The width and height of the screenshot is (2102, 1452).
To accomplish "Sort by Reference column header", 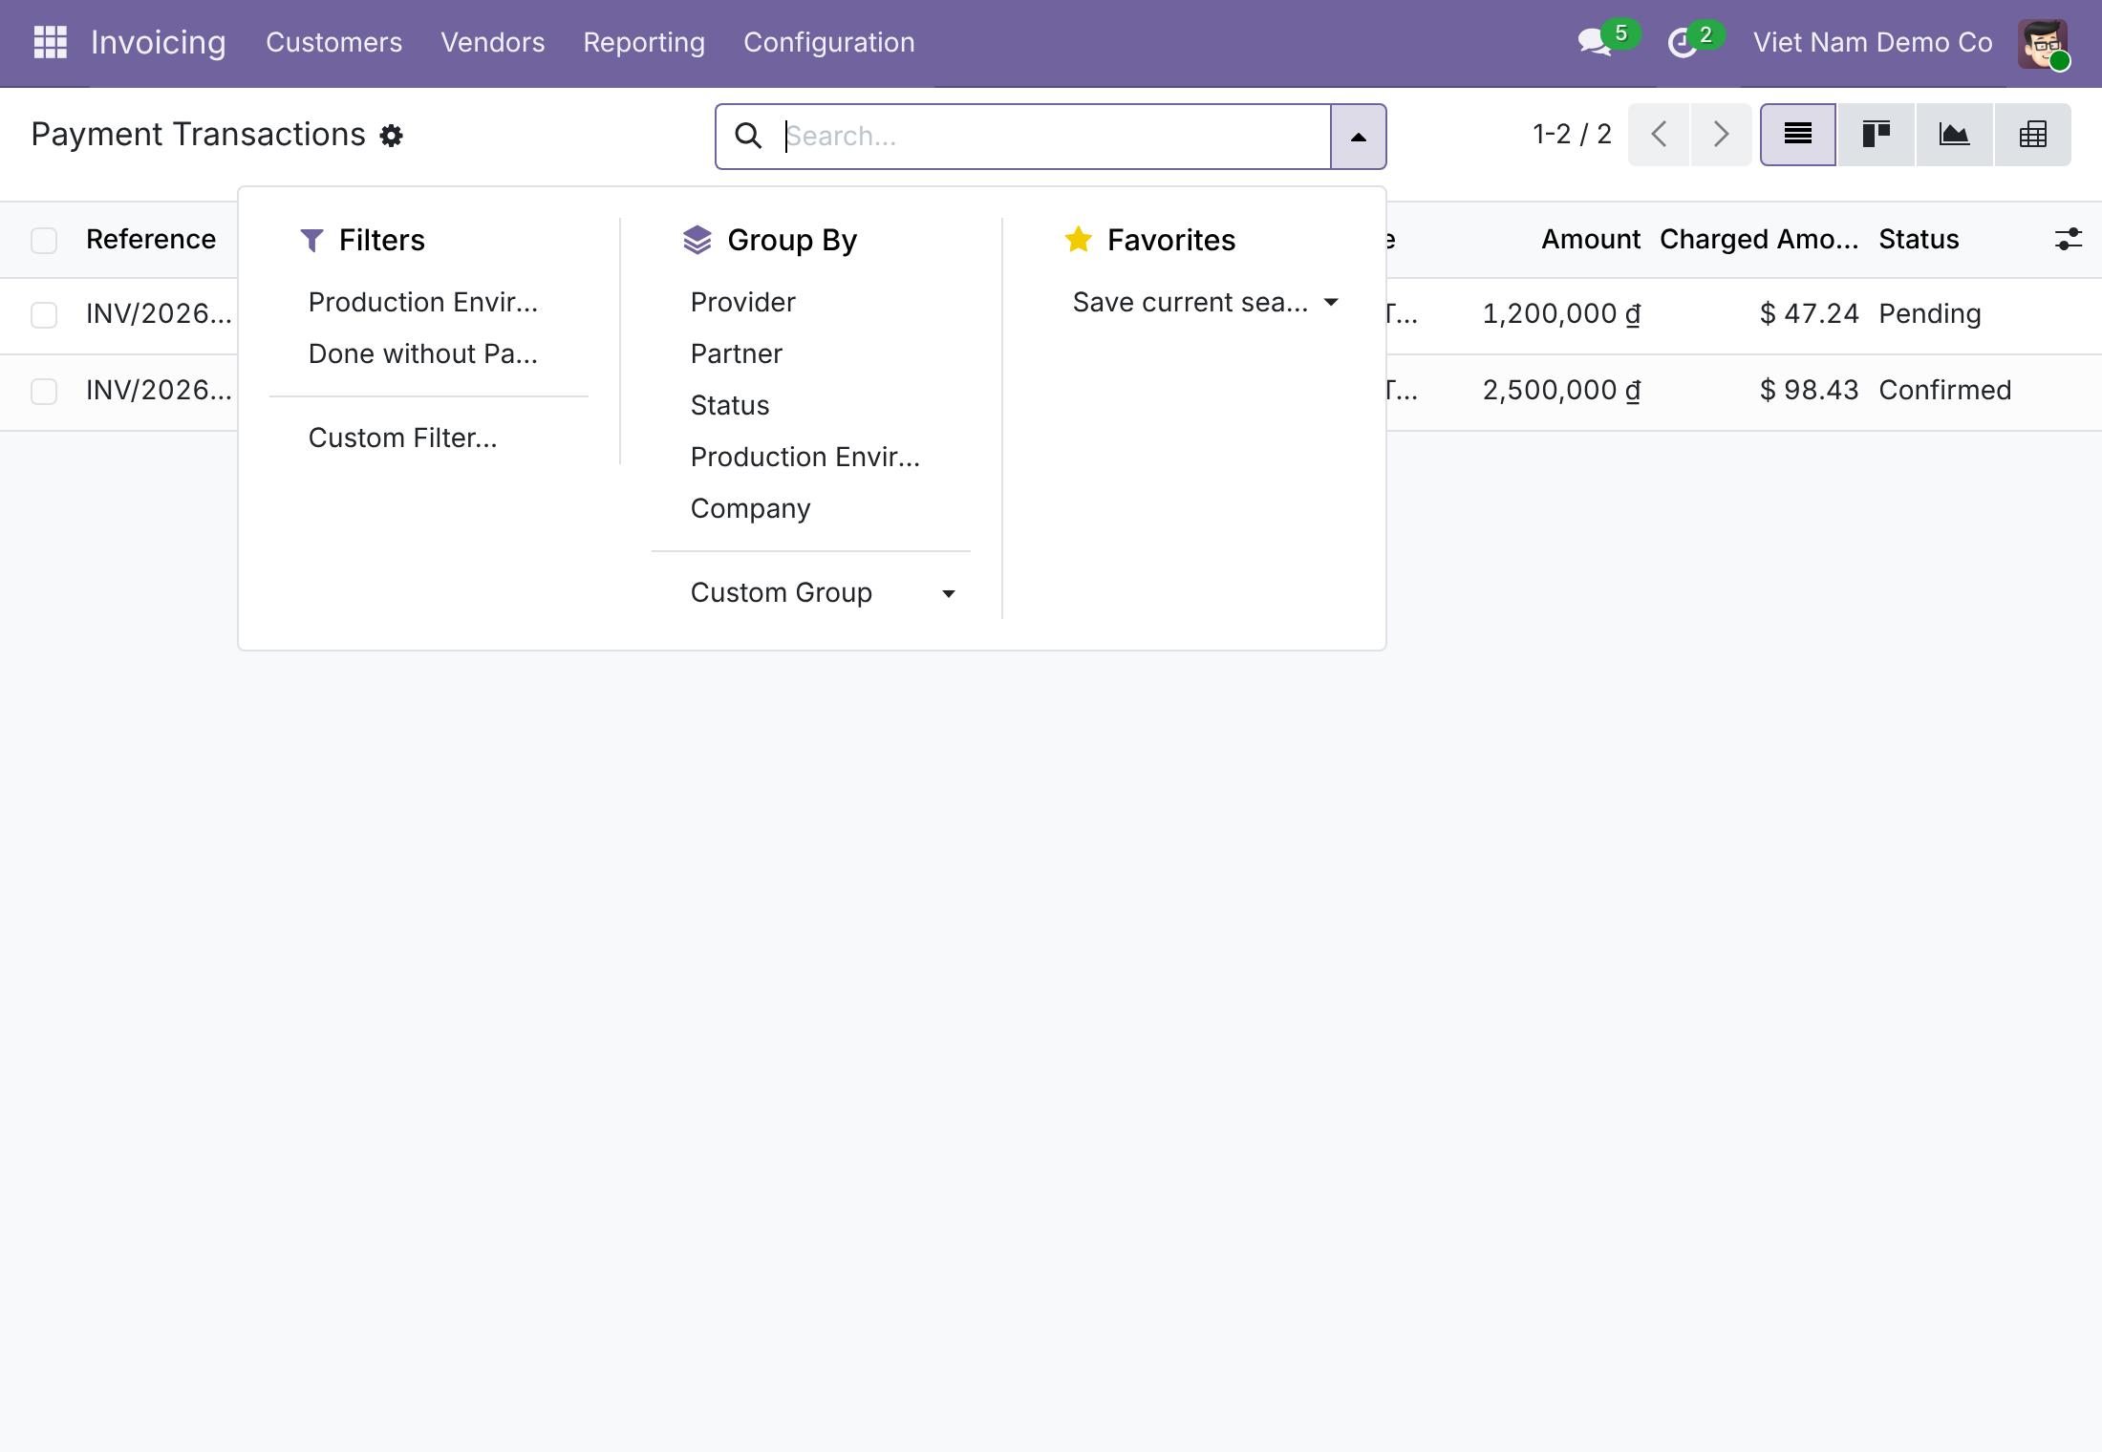I will point(151,240).
